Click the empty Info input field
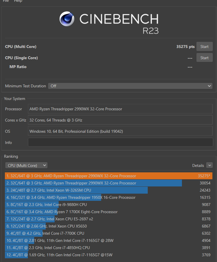The image size is (217, 262). pyautogui.click(x=120, y=142)
